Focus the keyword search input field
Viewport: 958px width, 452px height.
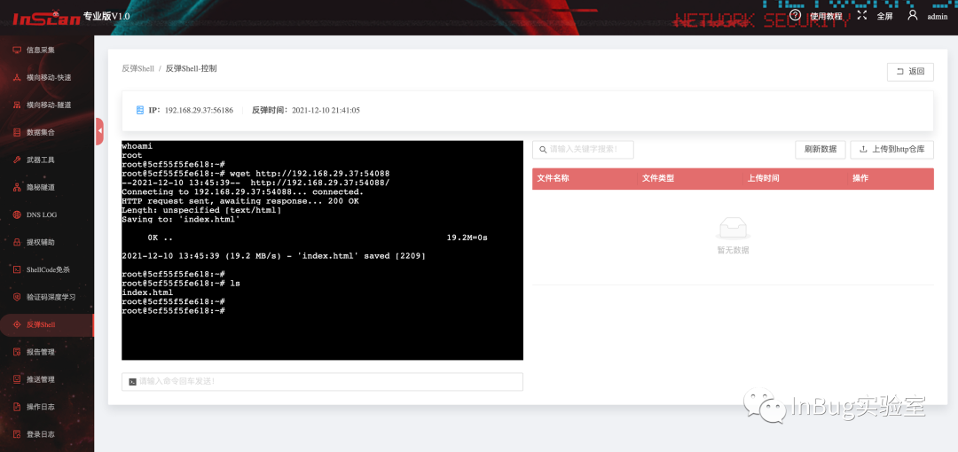tap(583, 150)
